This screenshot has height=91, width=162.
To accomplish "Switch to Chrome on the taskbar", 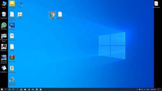I will (x=29, y=89).
